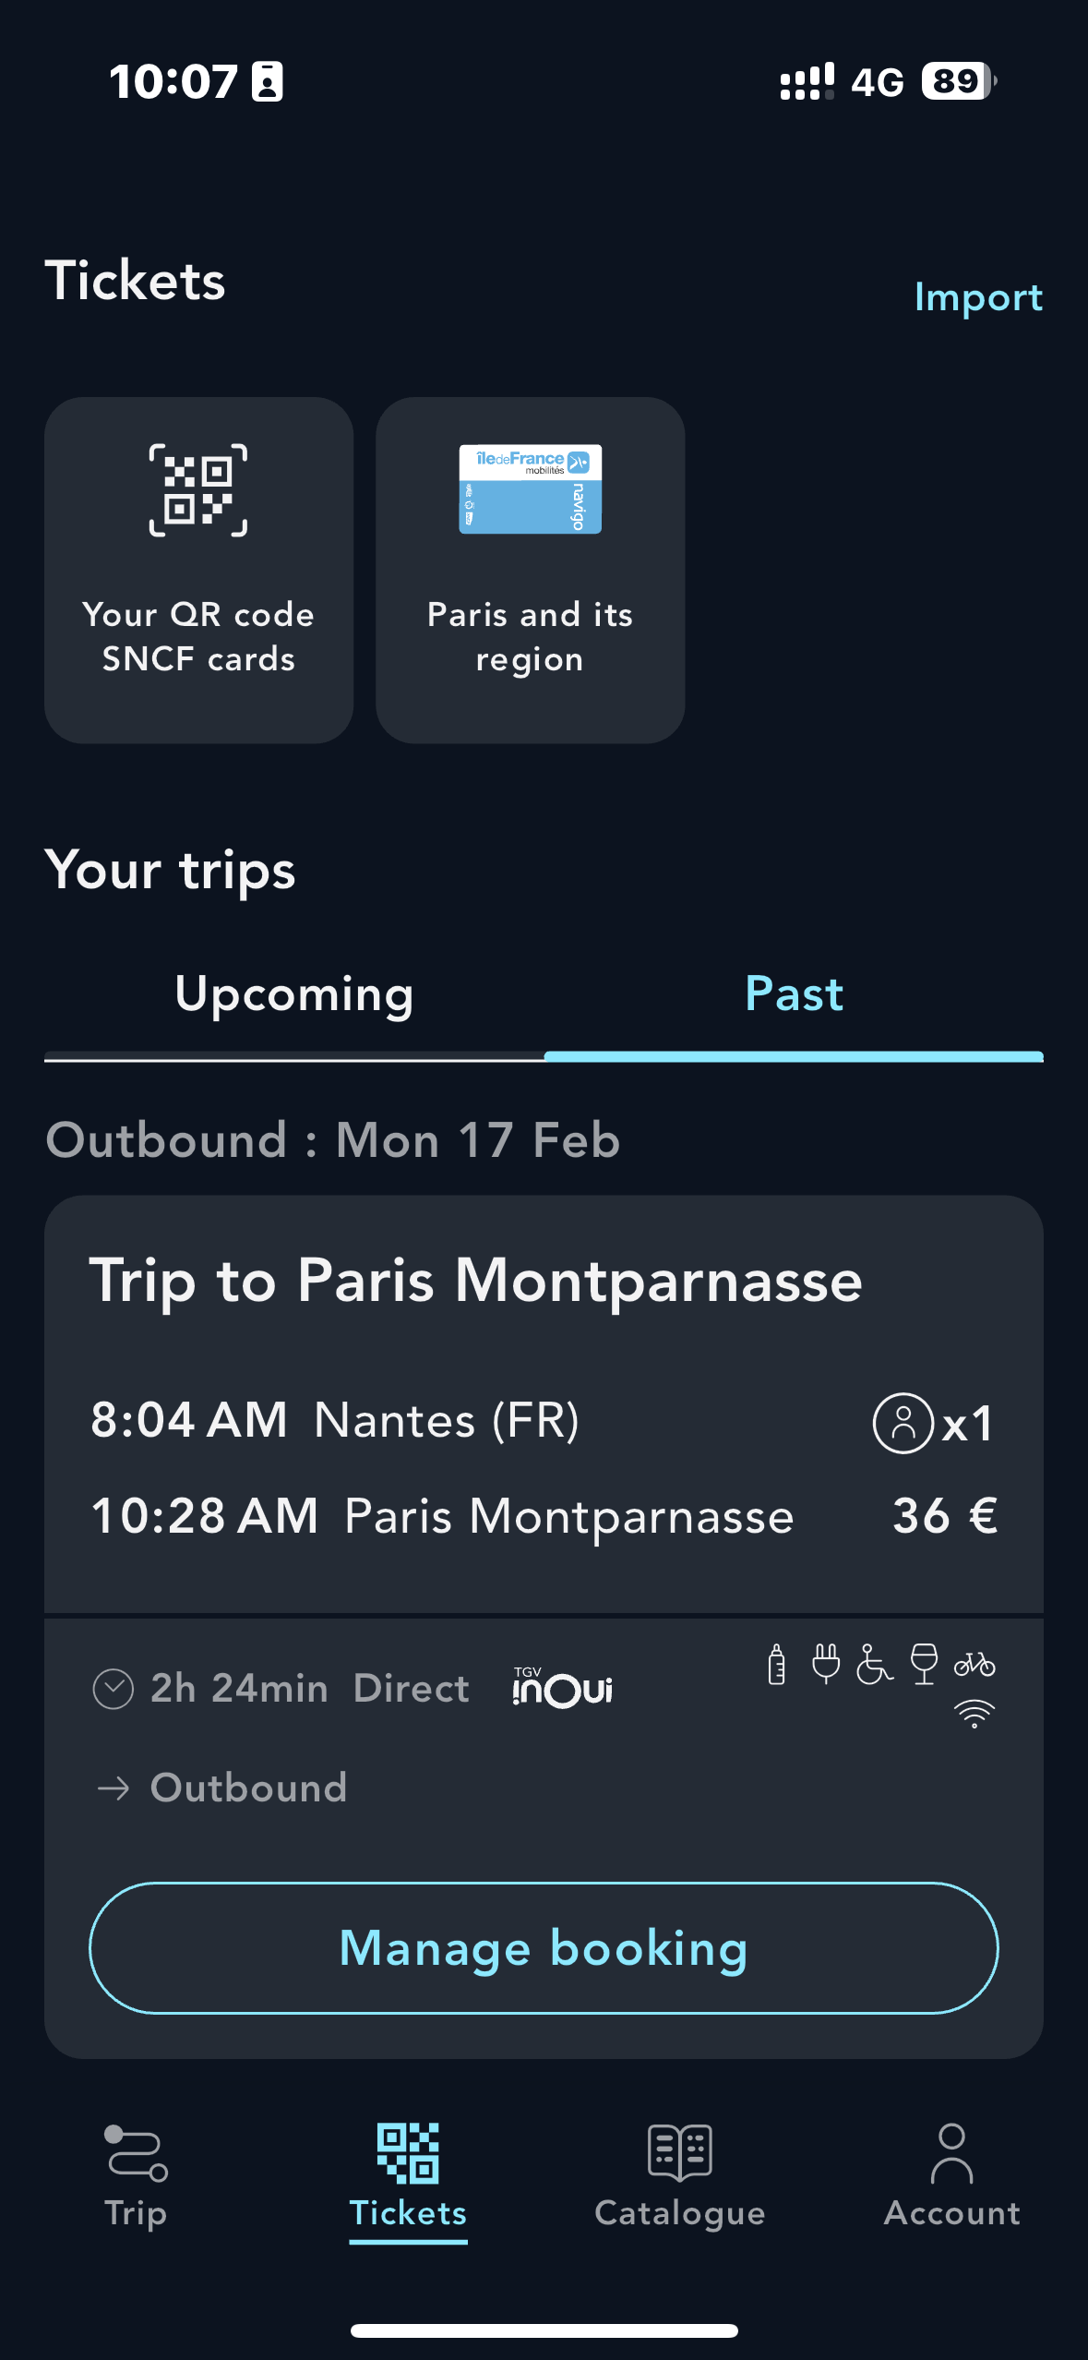
Task: Open the Navigo card thumbnail
Action: tap(530, 489)
